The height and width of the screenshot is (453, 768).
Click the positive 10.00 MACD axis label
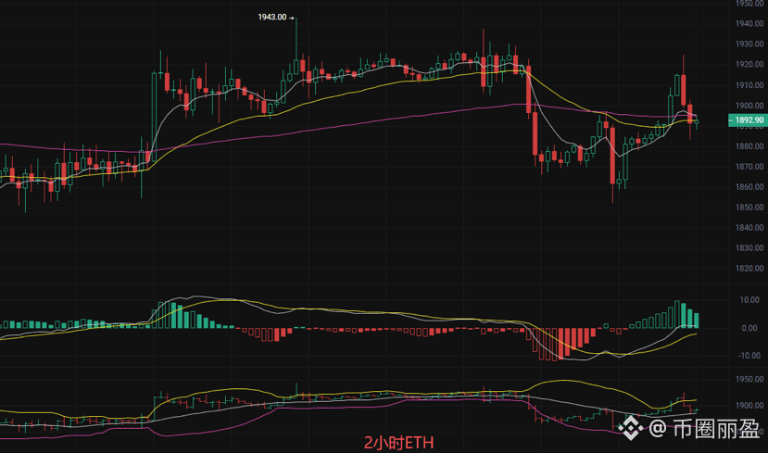tap(749, 300)
